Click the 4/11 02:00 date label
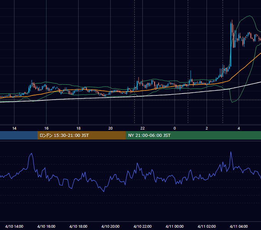The width and height of the screenshot is (261, 230). coord(206,226)
